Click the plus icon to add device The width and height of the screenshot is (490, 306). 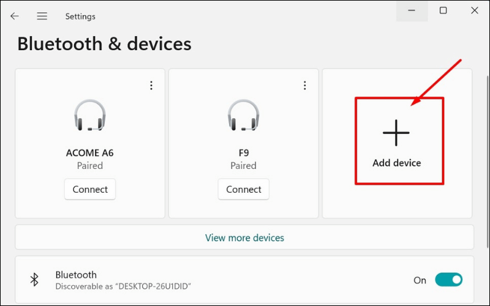[396, 133]
